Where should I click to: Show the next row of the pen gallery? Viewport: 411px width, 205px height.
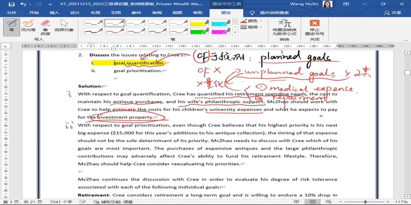pyautogui.click(x=235, y=27)
